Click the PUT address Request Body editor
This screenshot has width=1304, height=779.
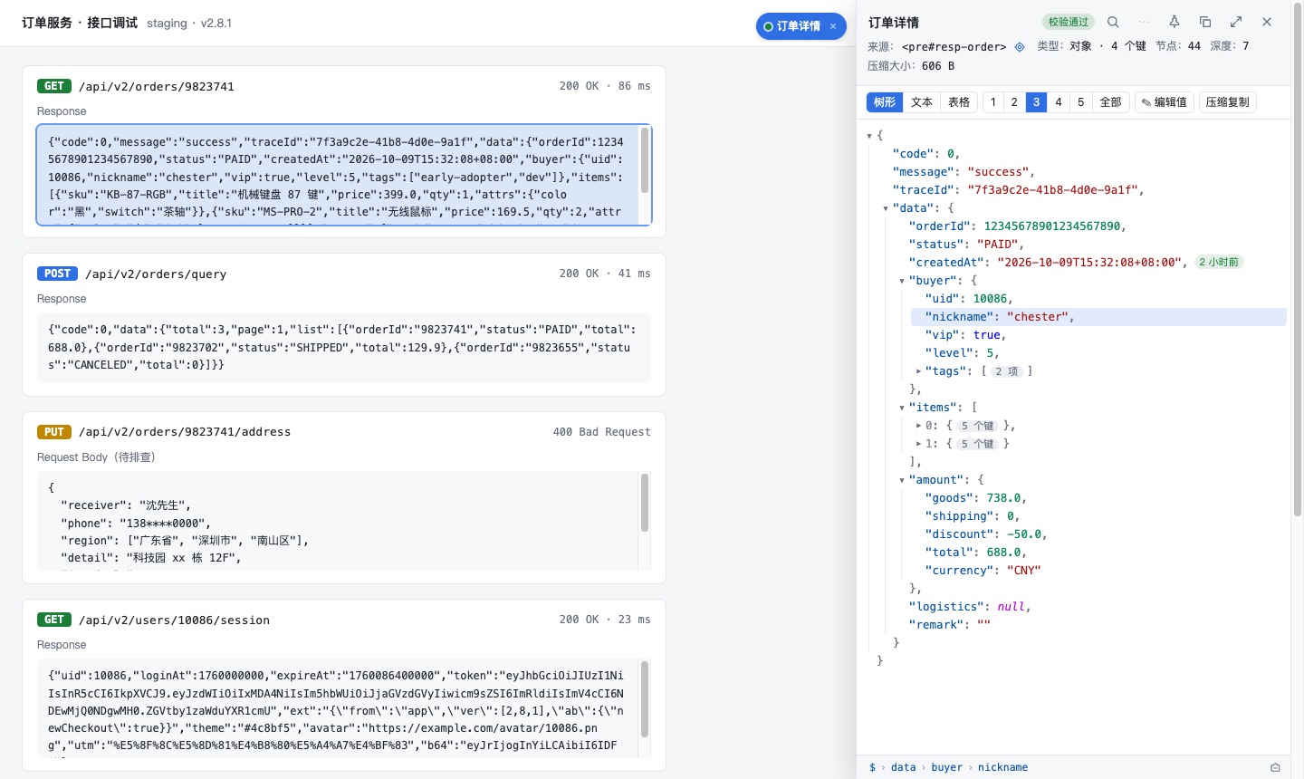pyautogui.click(x=344, y=521)
